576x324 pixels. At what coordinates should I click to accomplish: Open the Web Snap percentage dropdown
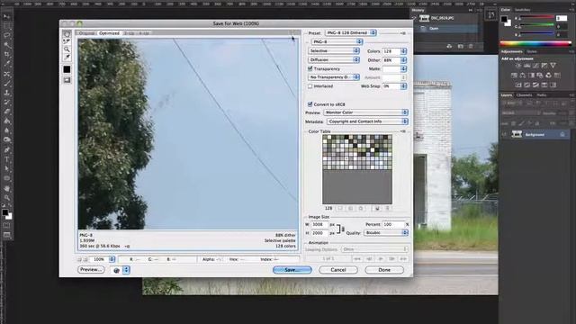[x=404, y=86]
